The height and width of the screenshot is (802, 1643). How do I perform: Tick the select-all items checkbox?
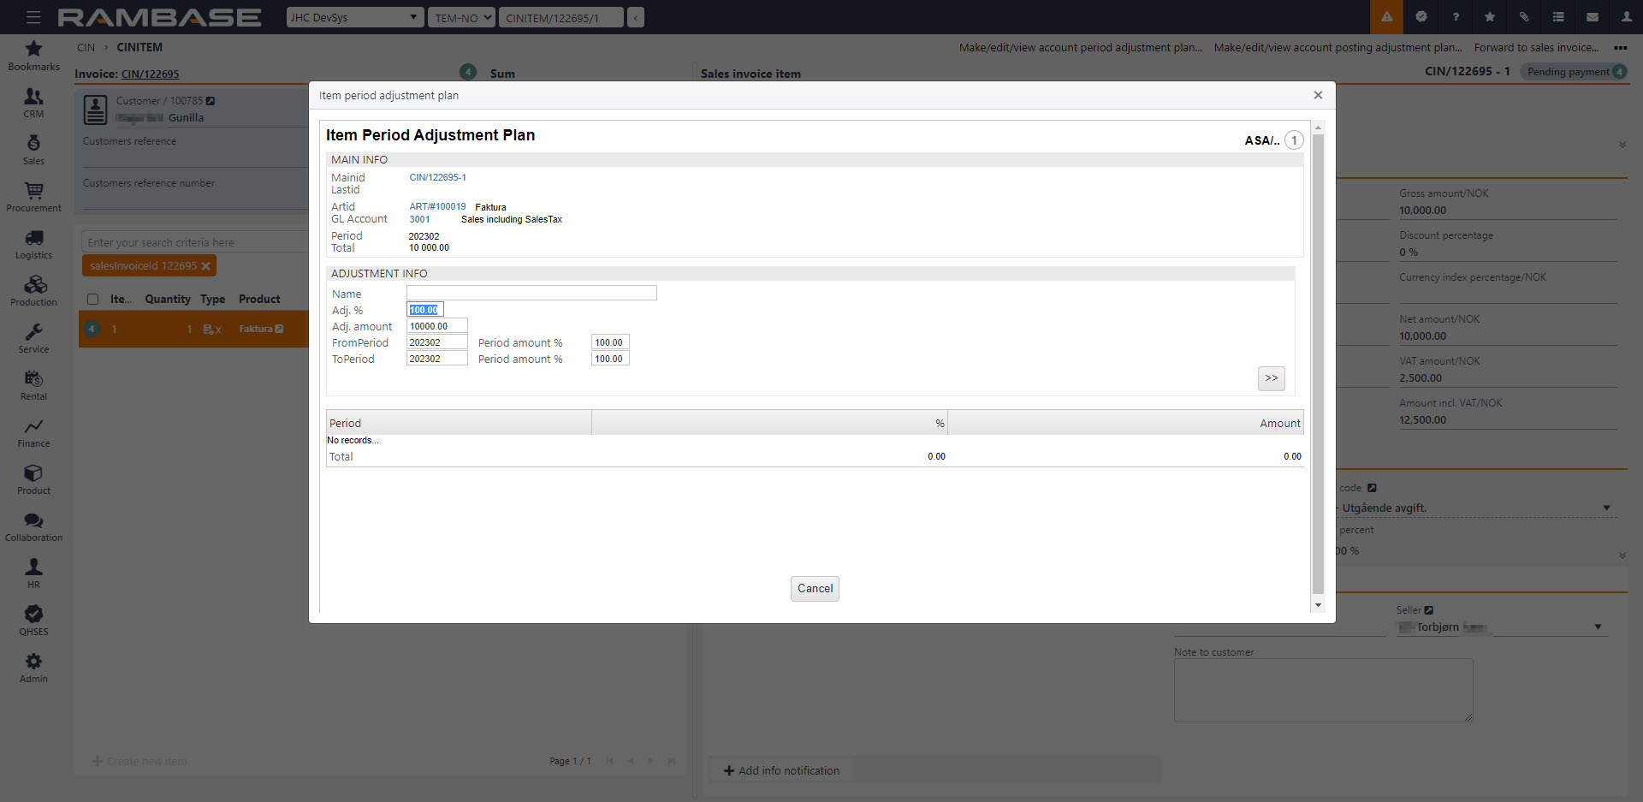coord(92,299)
